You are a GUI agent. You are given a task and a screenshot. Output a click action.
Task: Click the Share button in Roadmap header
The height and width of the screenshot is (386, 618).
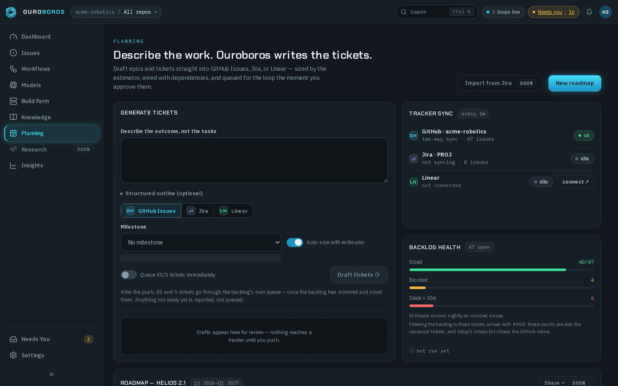tap(566, 383)
